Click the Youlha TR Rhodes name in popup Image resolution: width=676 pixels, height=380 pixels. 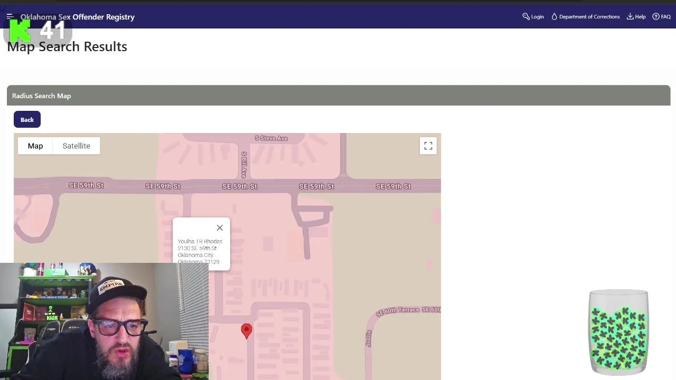pos(200,241)
